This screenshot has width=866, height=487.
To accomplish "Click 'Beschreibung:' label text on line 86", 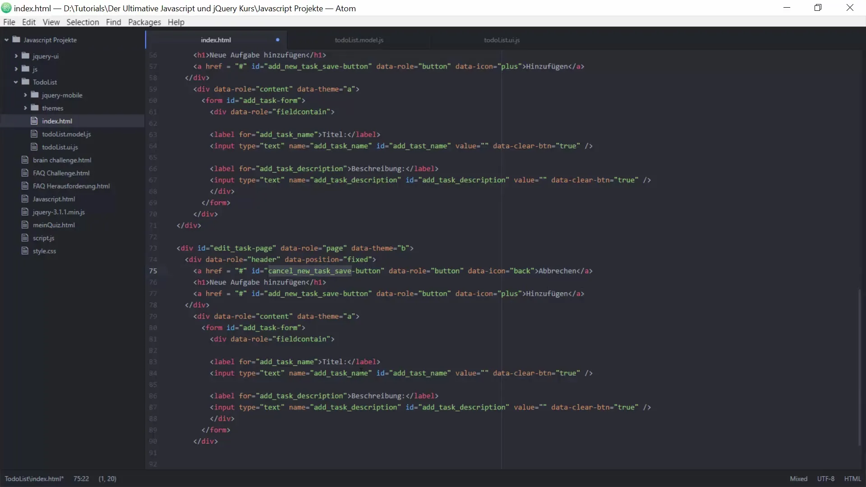I will pos(378,396).
